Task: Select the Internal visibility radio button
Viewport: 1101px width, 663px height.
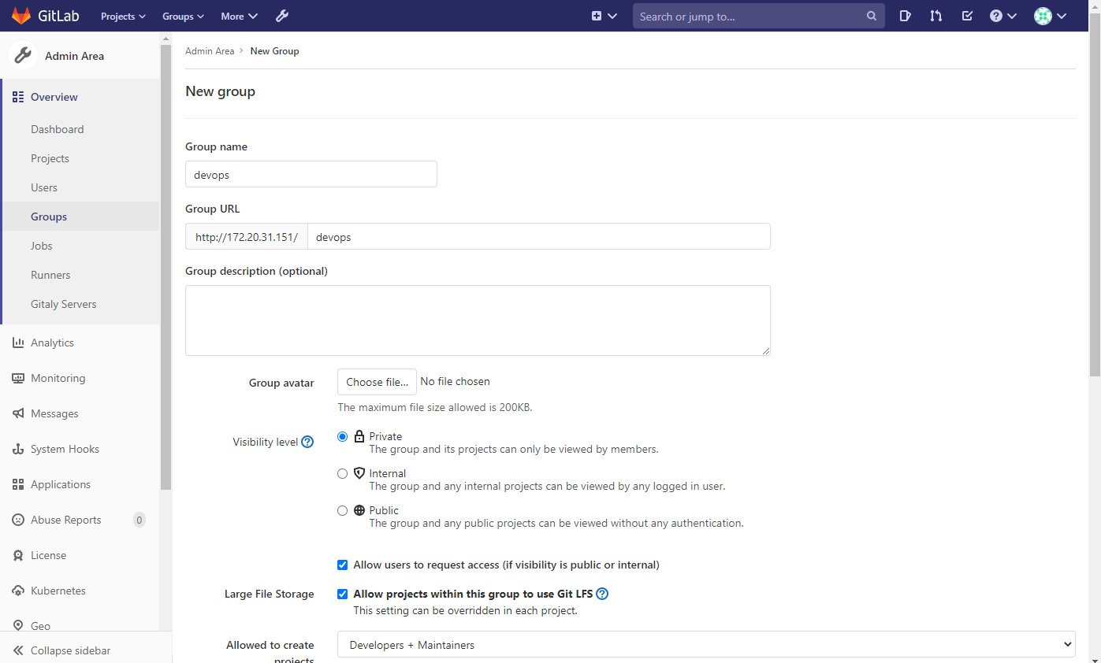Action: click(x=342, y=473)
